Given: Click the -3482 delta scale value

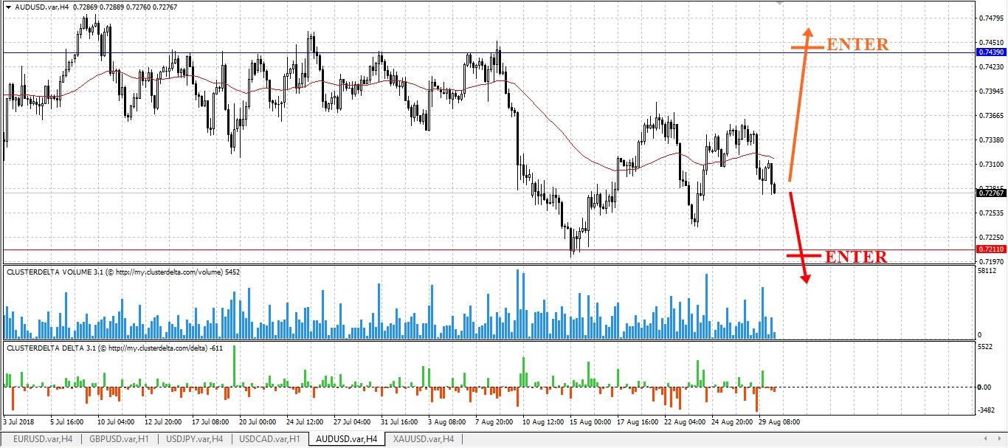Looking at the screenshot, I should point(987,410).
